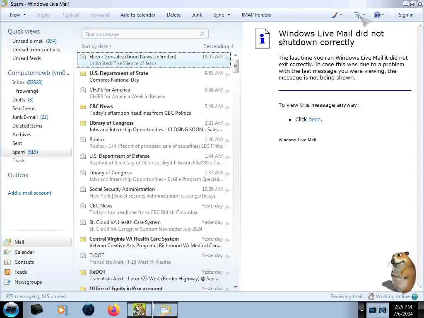Click the Working online globe icon in status bar

tap(414, 296)
